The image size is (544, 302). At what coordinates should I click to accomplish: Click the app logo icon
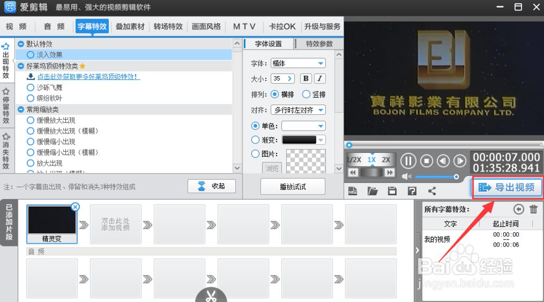pos(10,7)
